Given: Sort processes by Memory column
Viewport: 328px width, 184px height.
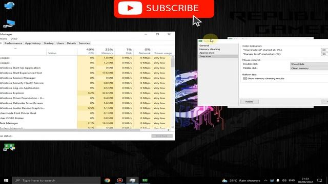Looking at the screenshot, I should click(x=105, y=51).
